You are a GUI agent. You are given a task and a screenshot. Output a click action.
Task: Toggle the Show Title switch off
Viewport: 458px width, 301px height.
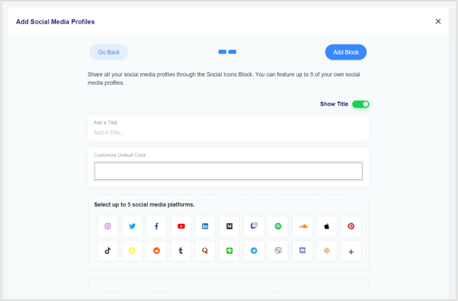[361, 104]
